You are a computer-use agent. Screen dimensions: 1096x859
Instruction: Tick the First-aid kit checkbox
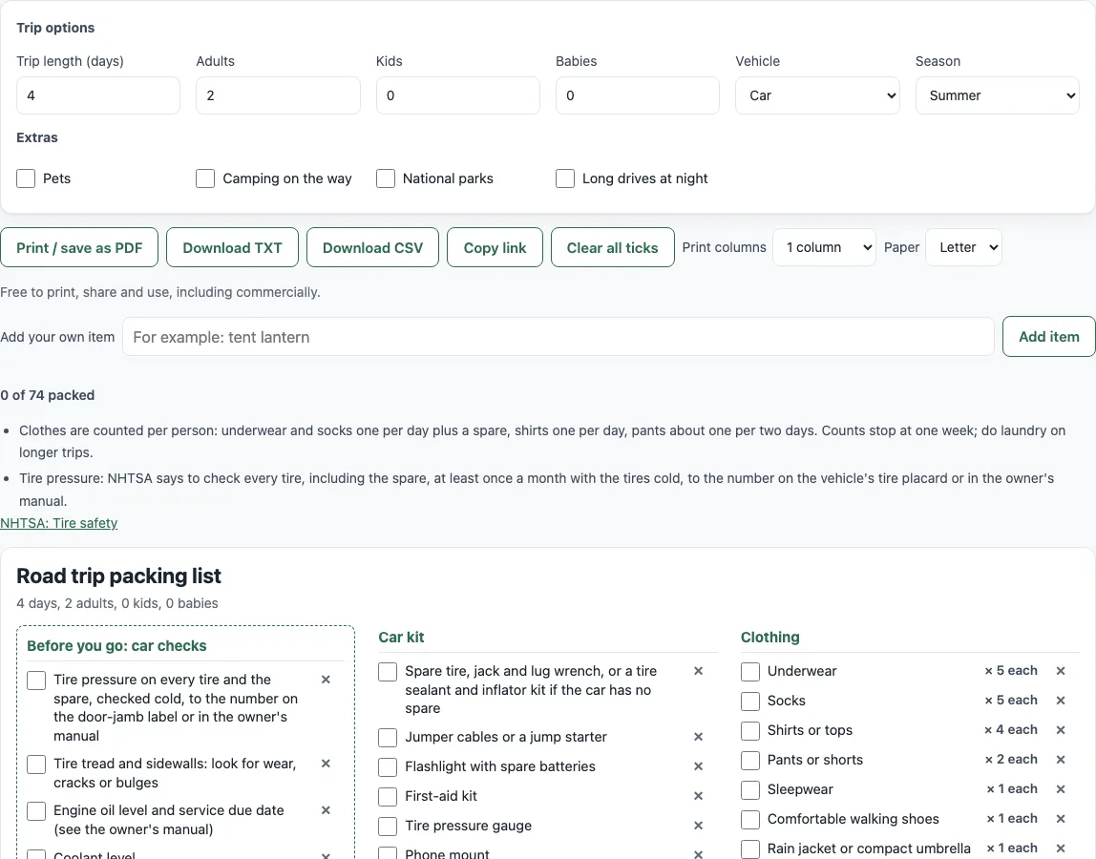[388, 797]
